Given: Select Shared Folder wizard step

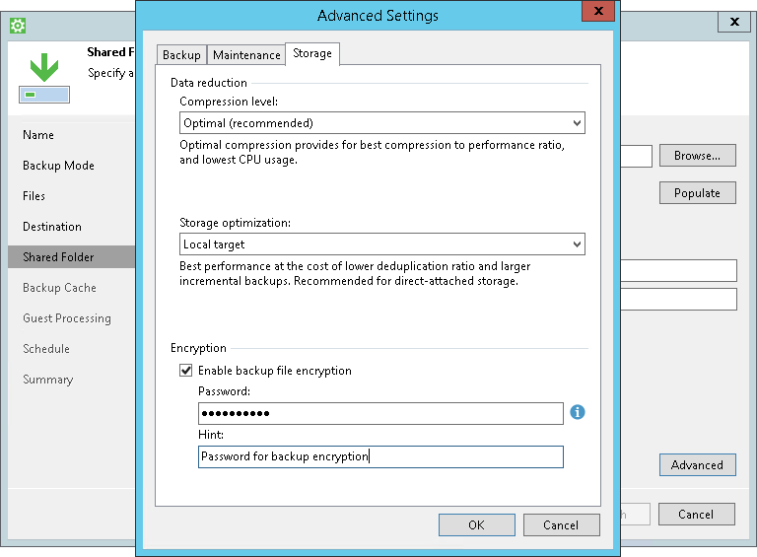Looking at the screenshot, I should pos(71,256).
